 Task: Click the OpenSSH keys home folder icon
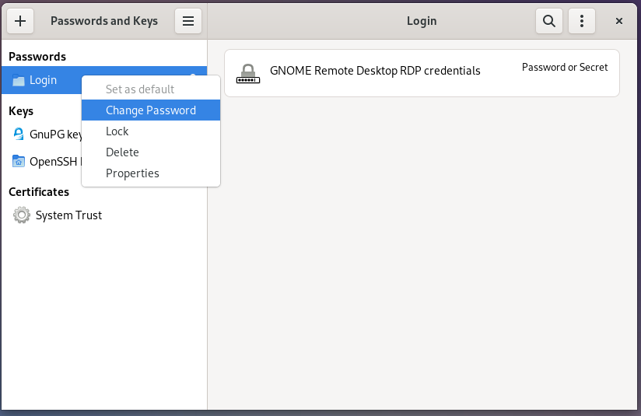(x=19, y=162)
